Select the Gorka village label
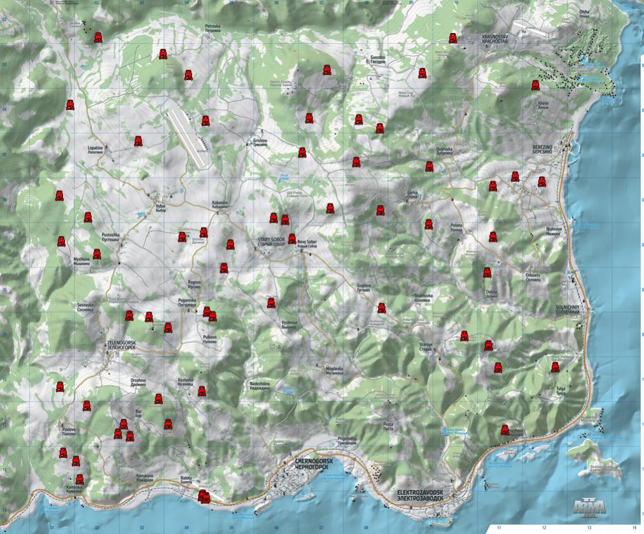This screenshot has width=644, height=534. (412, 195)
